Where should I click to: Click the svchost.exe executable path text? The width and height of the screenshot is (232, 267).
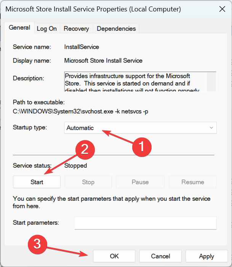[x=80, y=111]
